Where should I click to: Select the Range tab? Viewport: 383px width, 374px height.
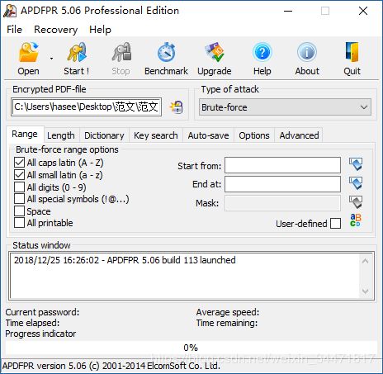[25, 134]
